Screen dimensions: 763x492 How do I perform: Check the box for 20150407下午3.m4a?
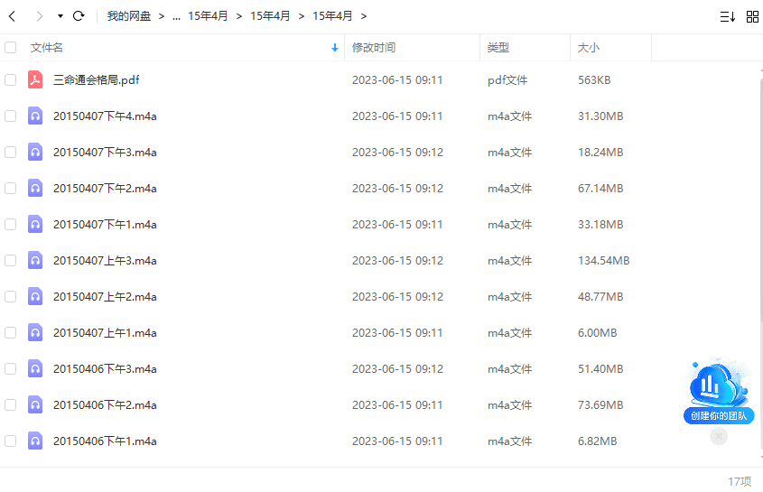point(11,152)
